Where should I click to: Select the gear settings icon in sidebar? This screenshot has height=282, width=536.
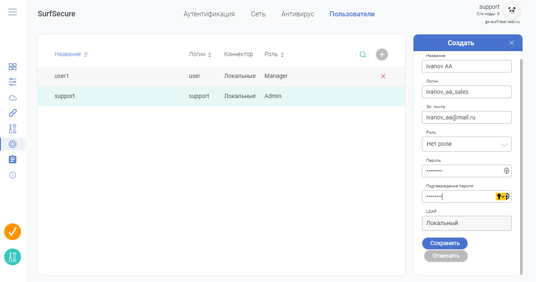pos(13,144)
